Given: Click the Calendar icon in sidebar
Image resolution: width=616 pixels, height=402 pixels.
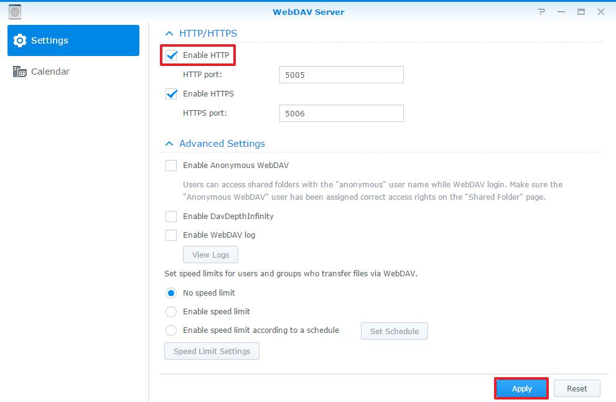Looking at the screenshot, I should point(20,72).
